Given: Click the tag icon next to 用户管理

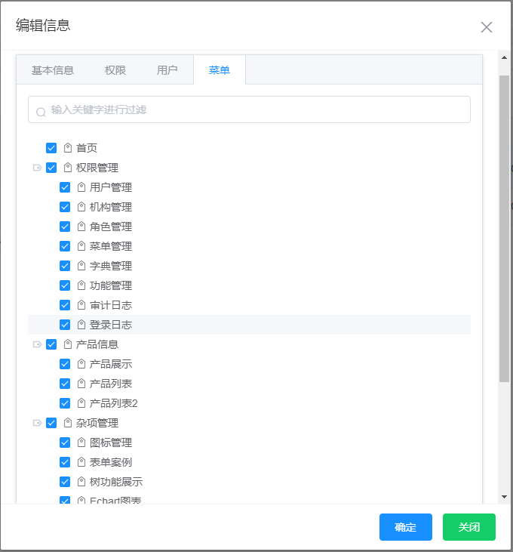Looking at the screenshot, I should tap(81, 187).
